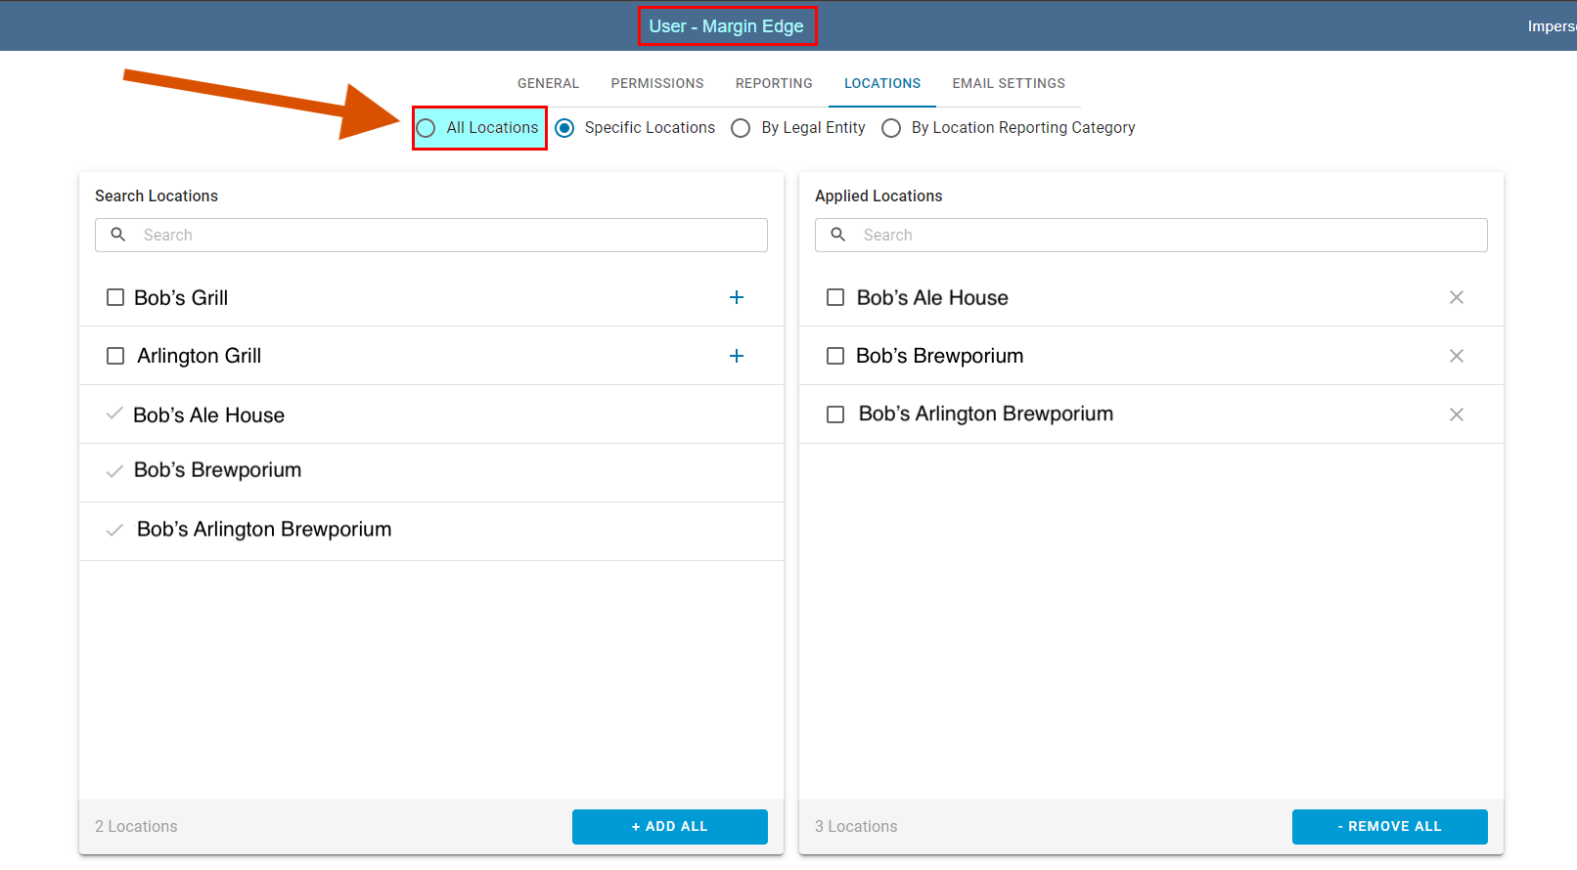Tick the Arlington Grill checkbox

click(115, 356)
